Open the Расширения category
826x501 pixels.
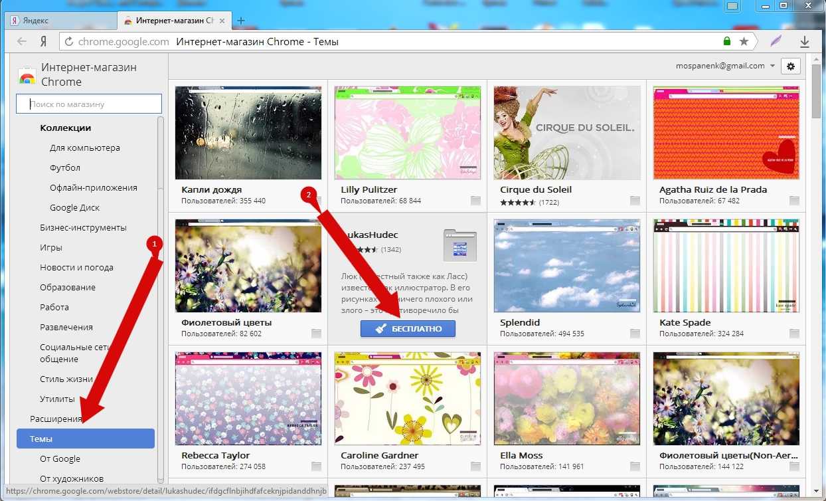point(56,419)
